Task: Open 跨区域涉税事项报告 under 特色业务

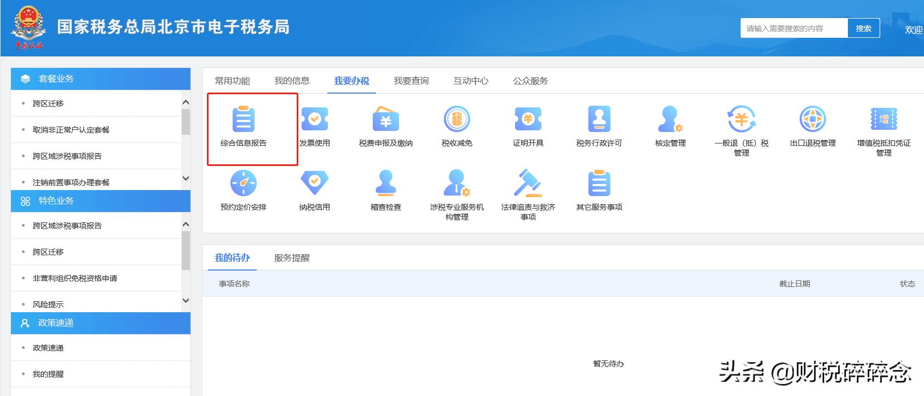Action: click(x=67, y=226)
